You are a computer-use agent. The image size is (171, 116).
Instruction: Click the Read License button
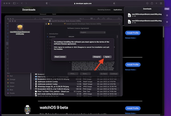[x=60, y=57]
